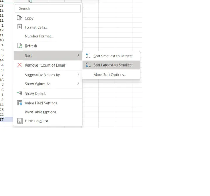Select the cell showing 4
The image size is (210, 196).
coord(2,65)
